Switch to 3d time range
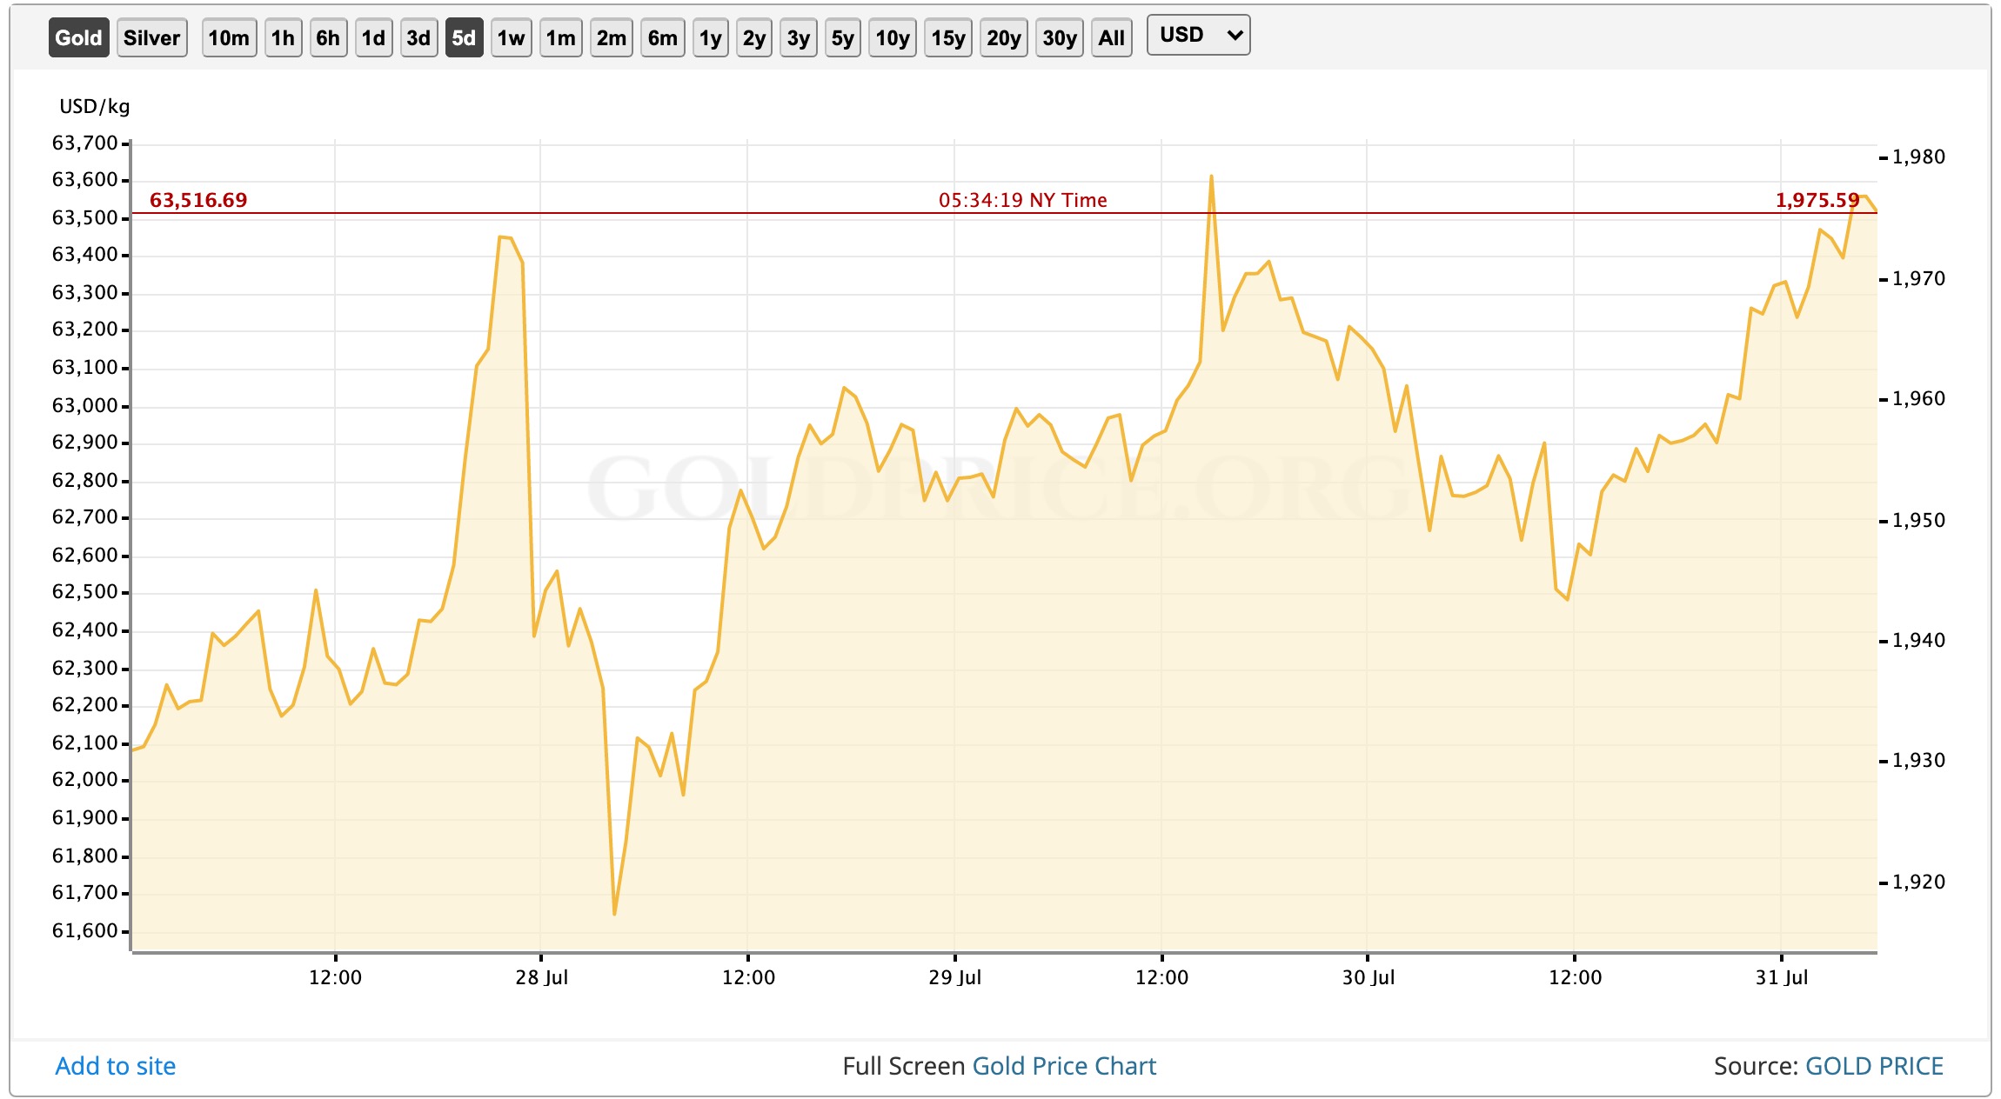Image resolution: width=2001 pixels, height=1099 pixels. (x=418, y=38)
